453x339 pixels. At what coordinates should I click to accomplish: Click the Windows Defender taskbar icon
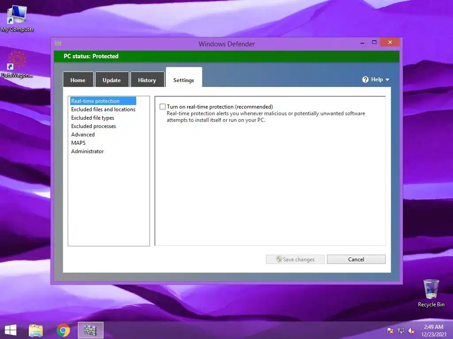[90, 330]
